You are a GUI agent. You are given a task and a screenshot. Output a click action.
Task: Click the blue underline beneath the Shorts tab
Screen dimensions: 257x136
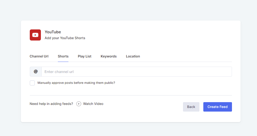point(63,62)
